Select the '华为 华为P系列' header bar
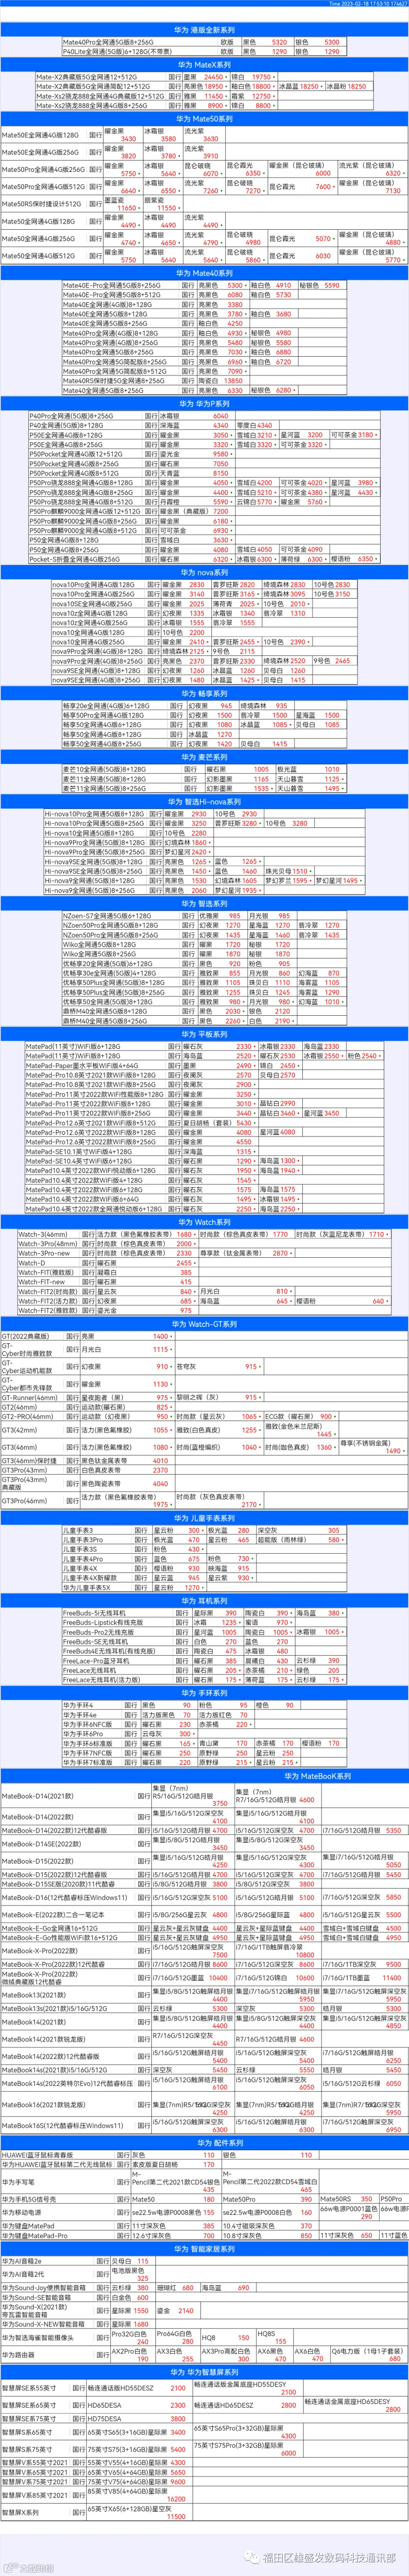This screenshot has width=409, height=2576. click(204, 404)
